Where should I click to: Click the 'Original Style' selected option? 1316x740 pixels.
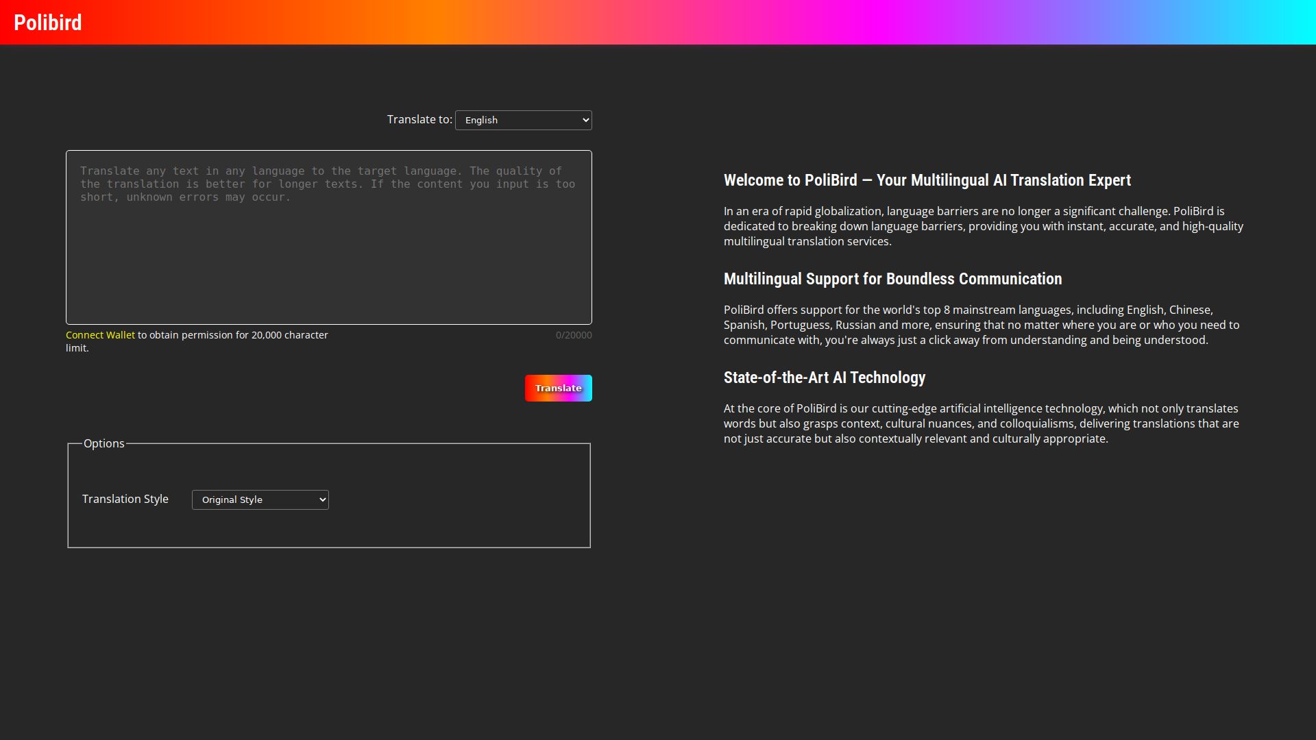click(232, 500)
